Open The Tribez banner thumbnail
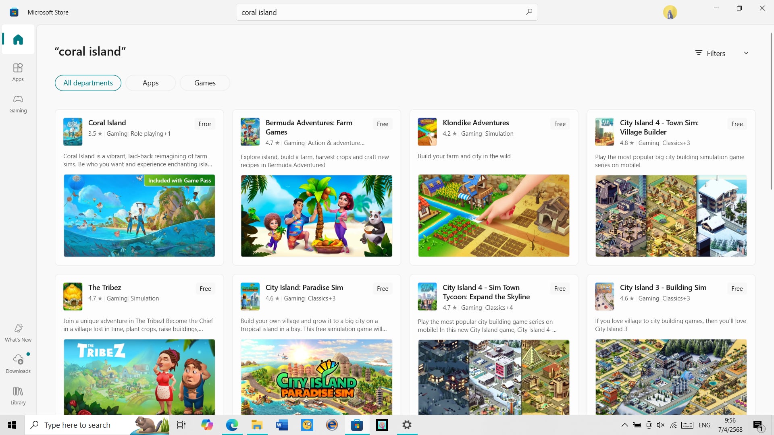The image size is (774, 435). 139,377
